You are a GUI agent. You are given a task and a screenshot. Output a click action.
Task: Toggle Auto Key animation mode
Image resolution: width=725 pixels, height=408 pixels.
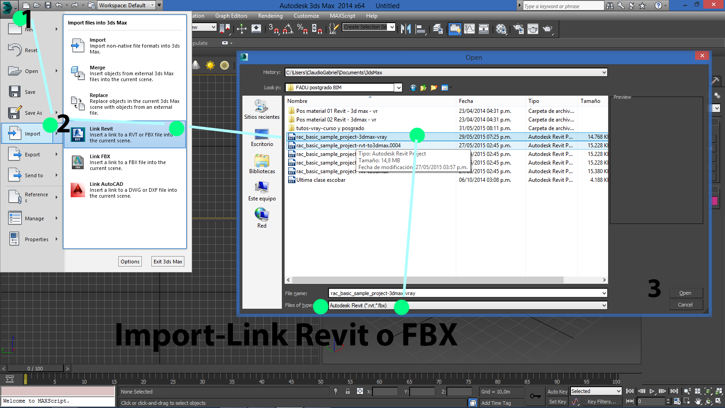click(x=557, y=392)
